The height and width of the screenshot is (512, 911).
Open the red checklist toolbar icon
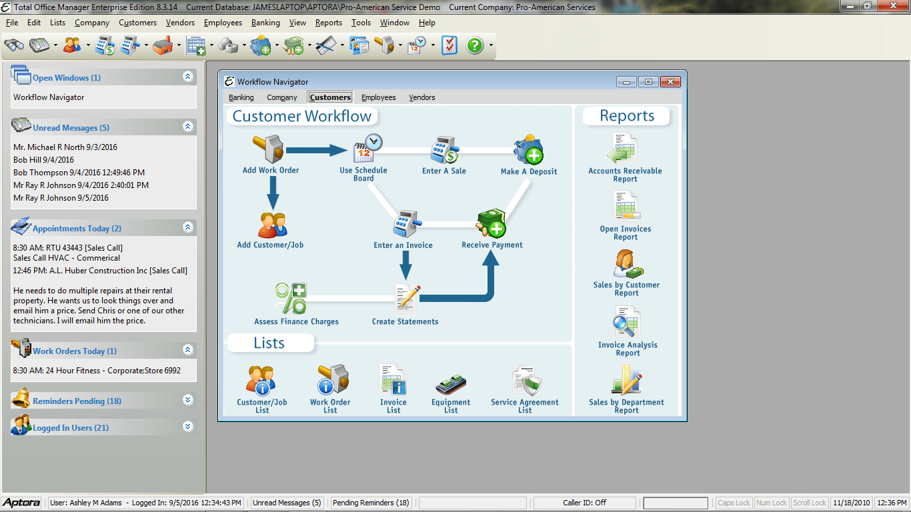[449, 45]
